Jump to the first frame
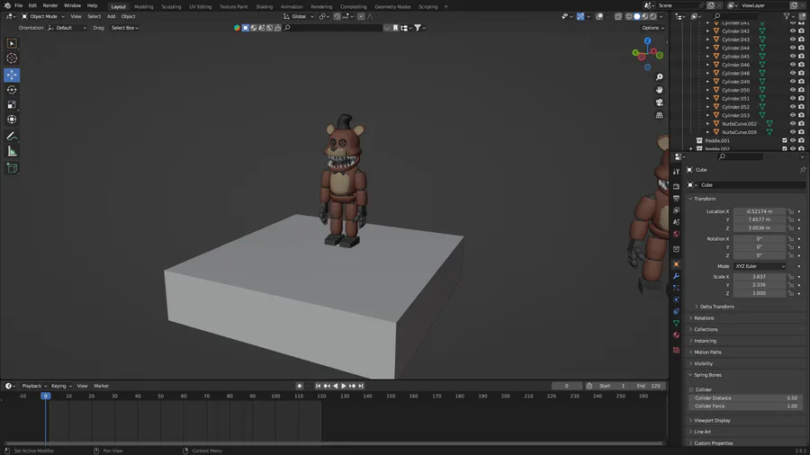Viewport: 810px width, 455px height. click(x=319, y=386)
